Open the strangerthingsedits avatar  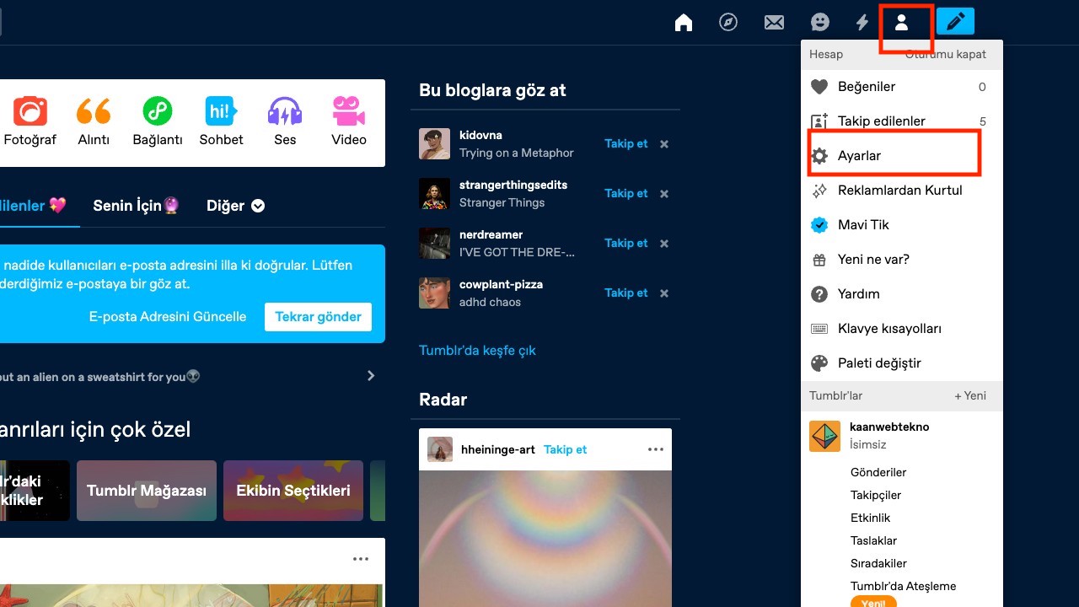[434, 194]
